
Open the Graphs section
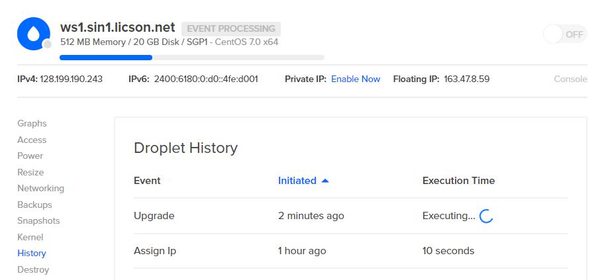(32, 123)
